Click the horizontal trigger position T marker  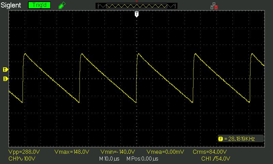click(x=136, y=14)
